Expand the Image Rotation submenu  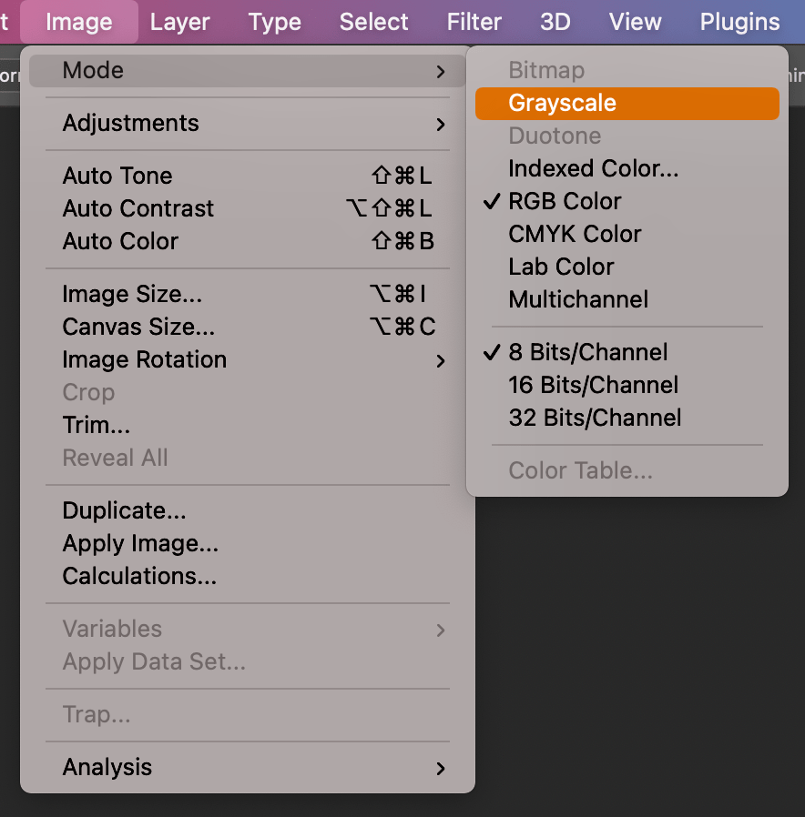[144, 359]
